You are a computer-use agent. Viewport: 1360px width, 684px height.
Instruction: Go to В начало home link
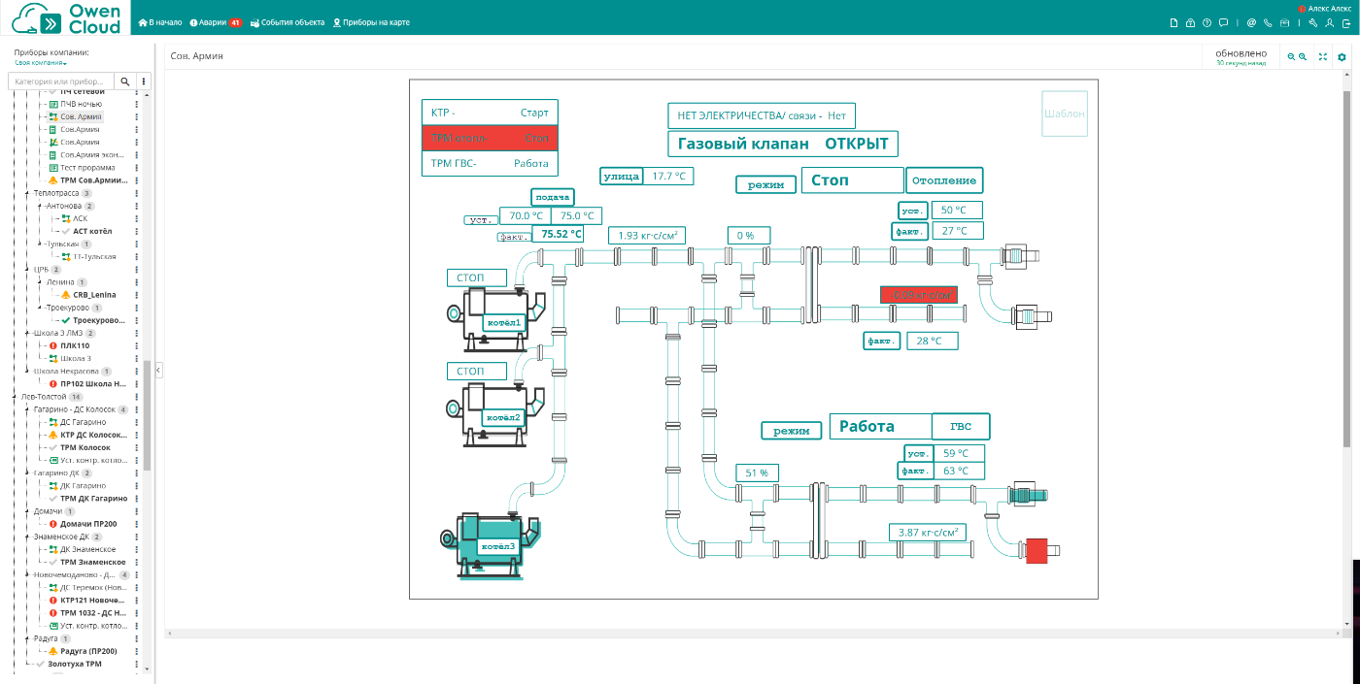[160, 22]
